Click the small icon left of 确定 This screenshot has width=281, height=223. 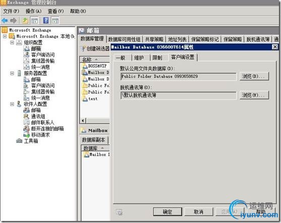pos(119,212)
